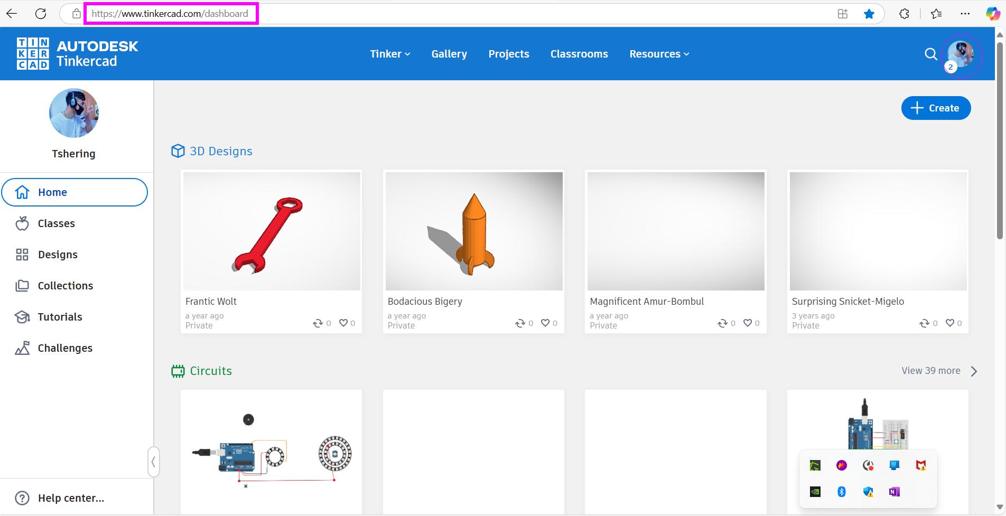Click the remix icon on Surprising Snicket-Migelo
The height and width of the screenshot is (516, 1006).
[925, 323]
